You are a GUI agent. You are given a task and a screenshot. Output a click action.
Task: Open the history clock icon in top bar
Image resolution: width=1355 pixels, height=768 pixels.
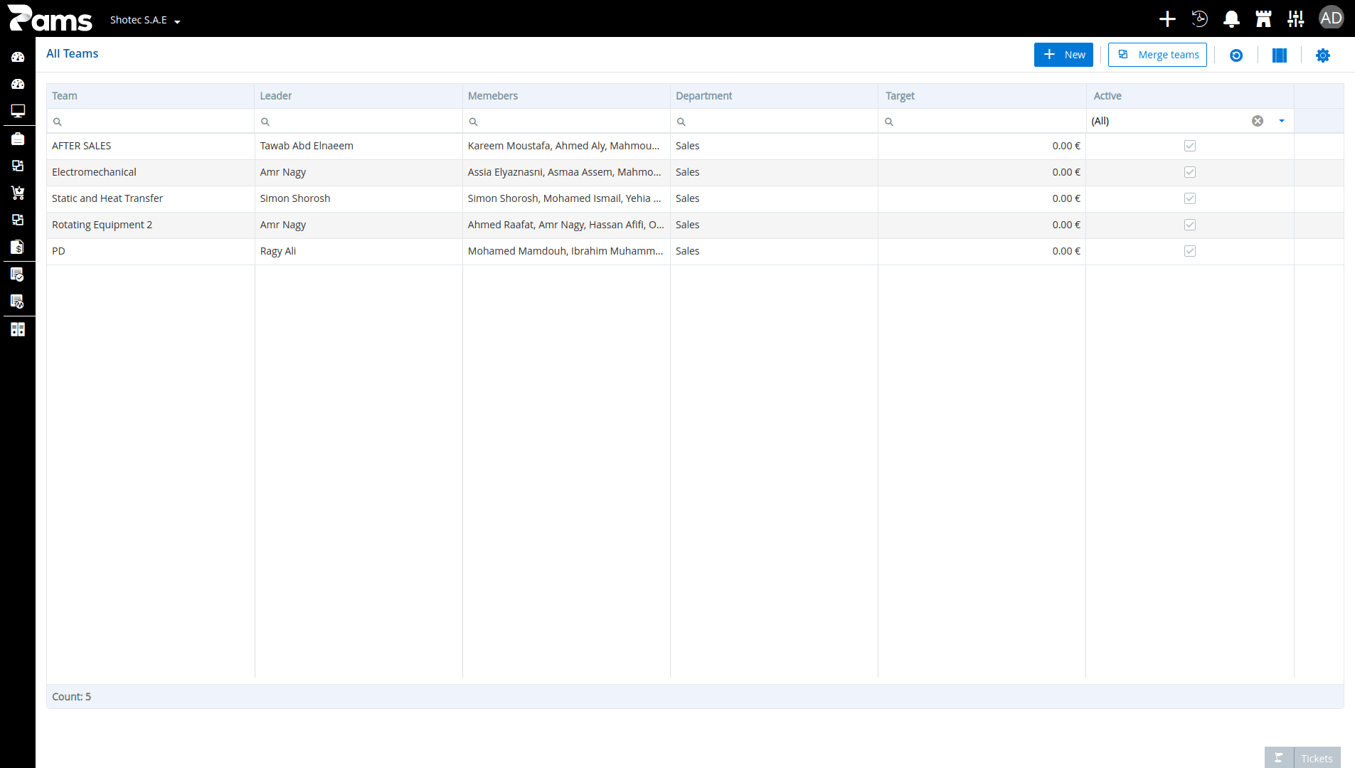point(1199,18)
